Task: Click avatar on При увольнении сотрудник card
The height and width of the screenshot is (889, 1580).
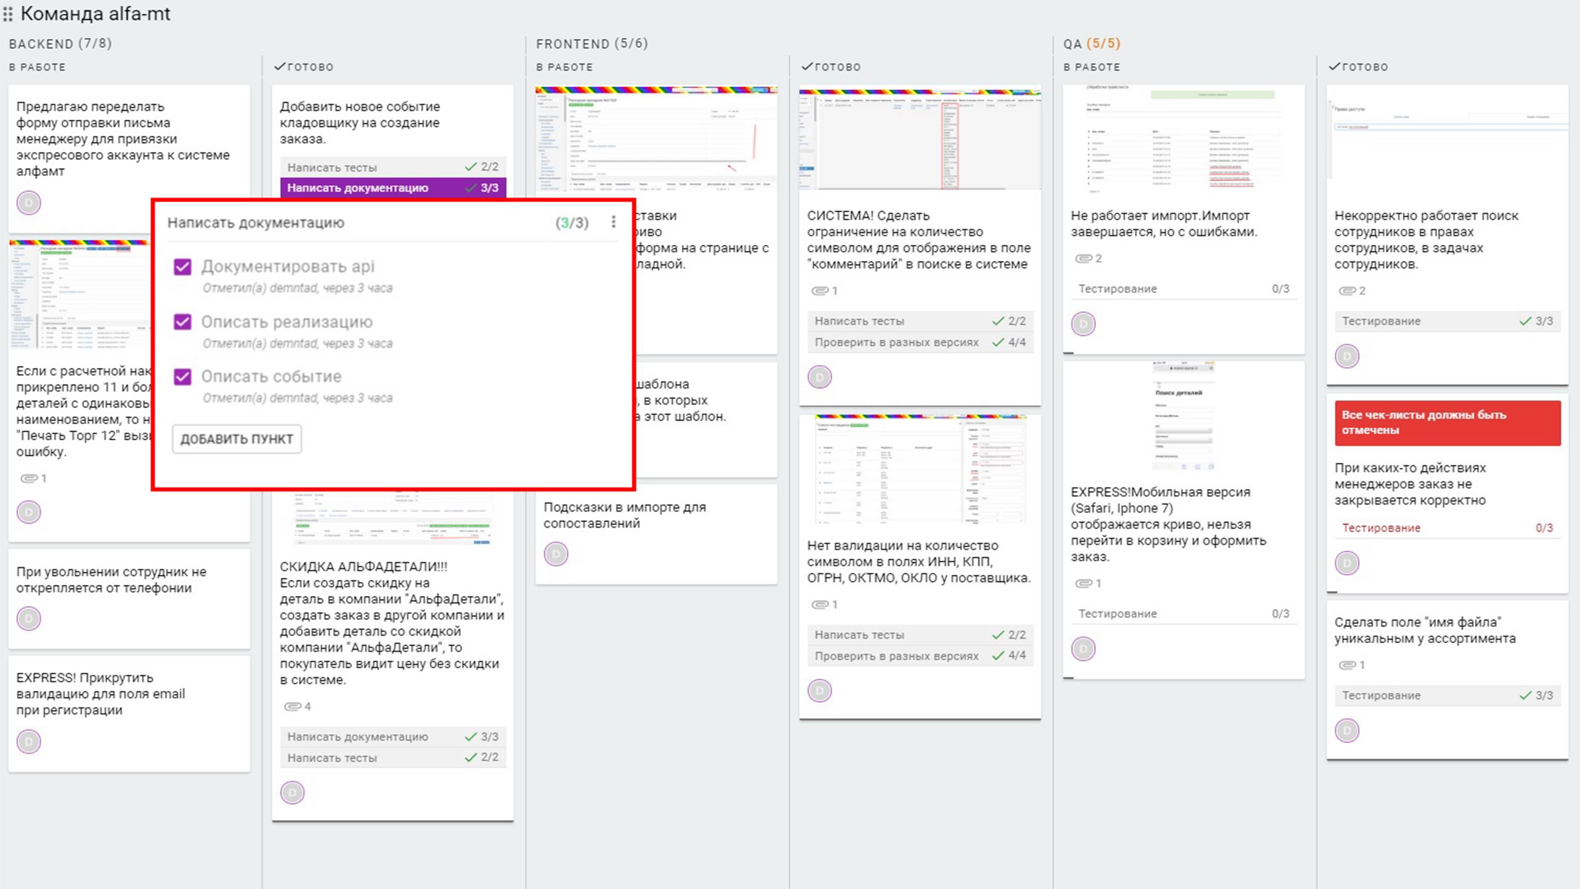Action: pyautogui.click(x=29, y=618)
